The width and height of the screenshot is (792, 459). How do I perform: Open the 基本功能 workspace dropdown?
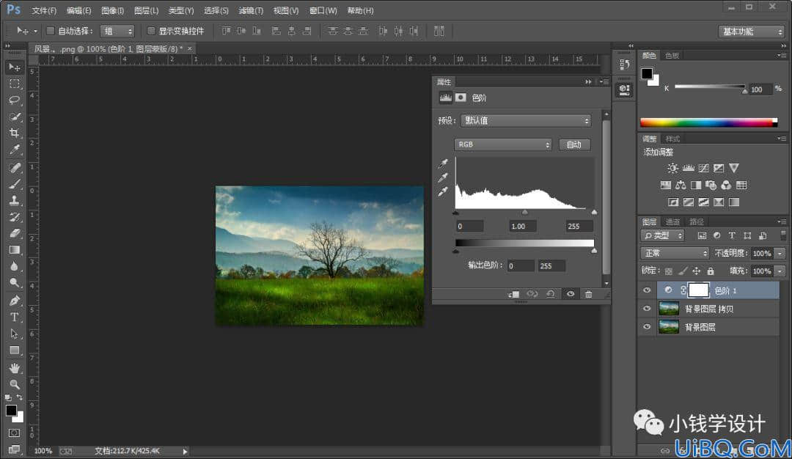click(x=752, y=32)
